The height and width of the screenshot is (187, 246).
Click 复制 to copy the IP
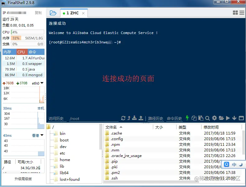click(38, 13)
